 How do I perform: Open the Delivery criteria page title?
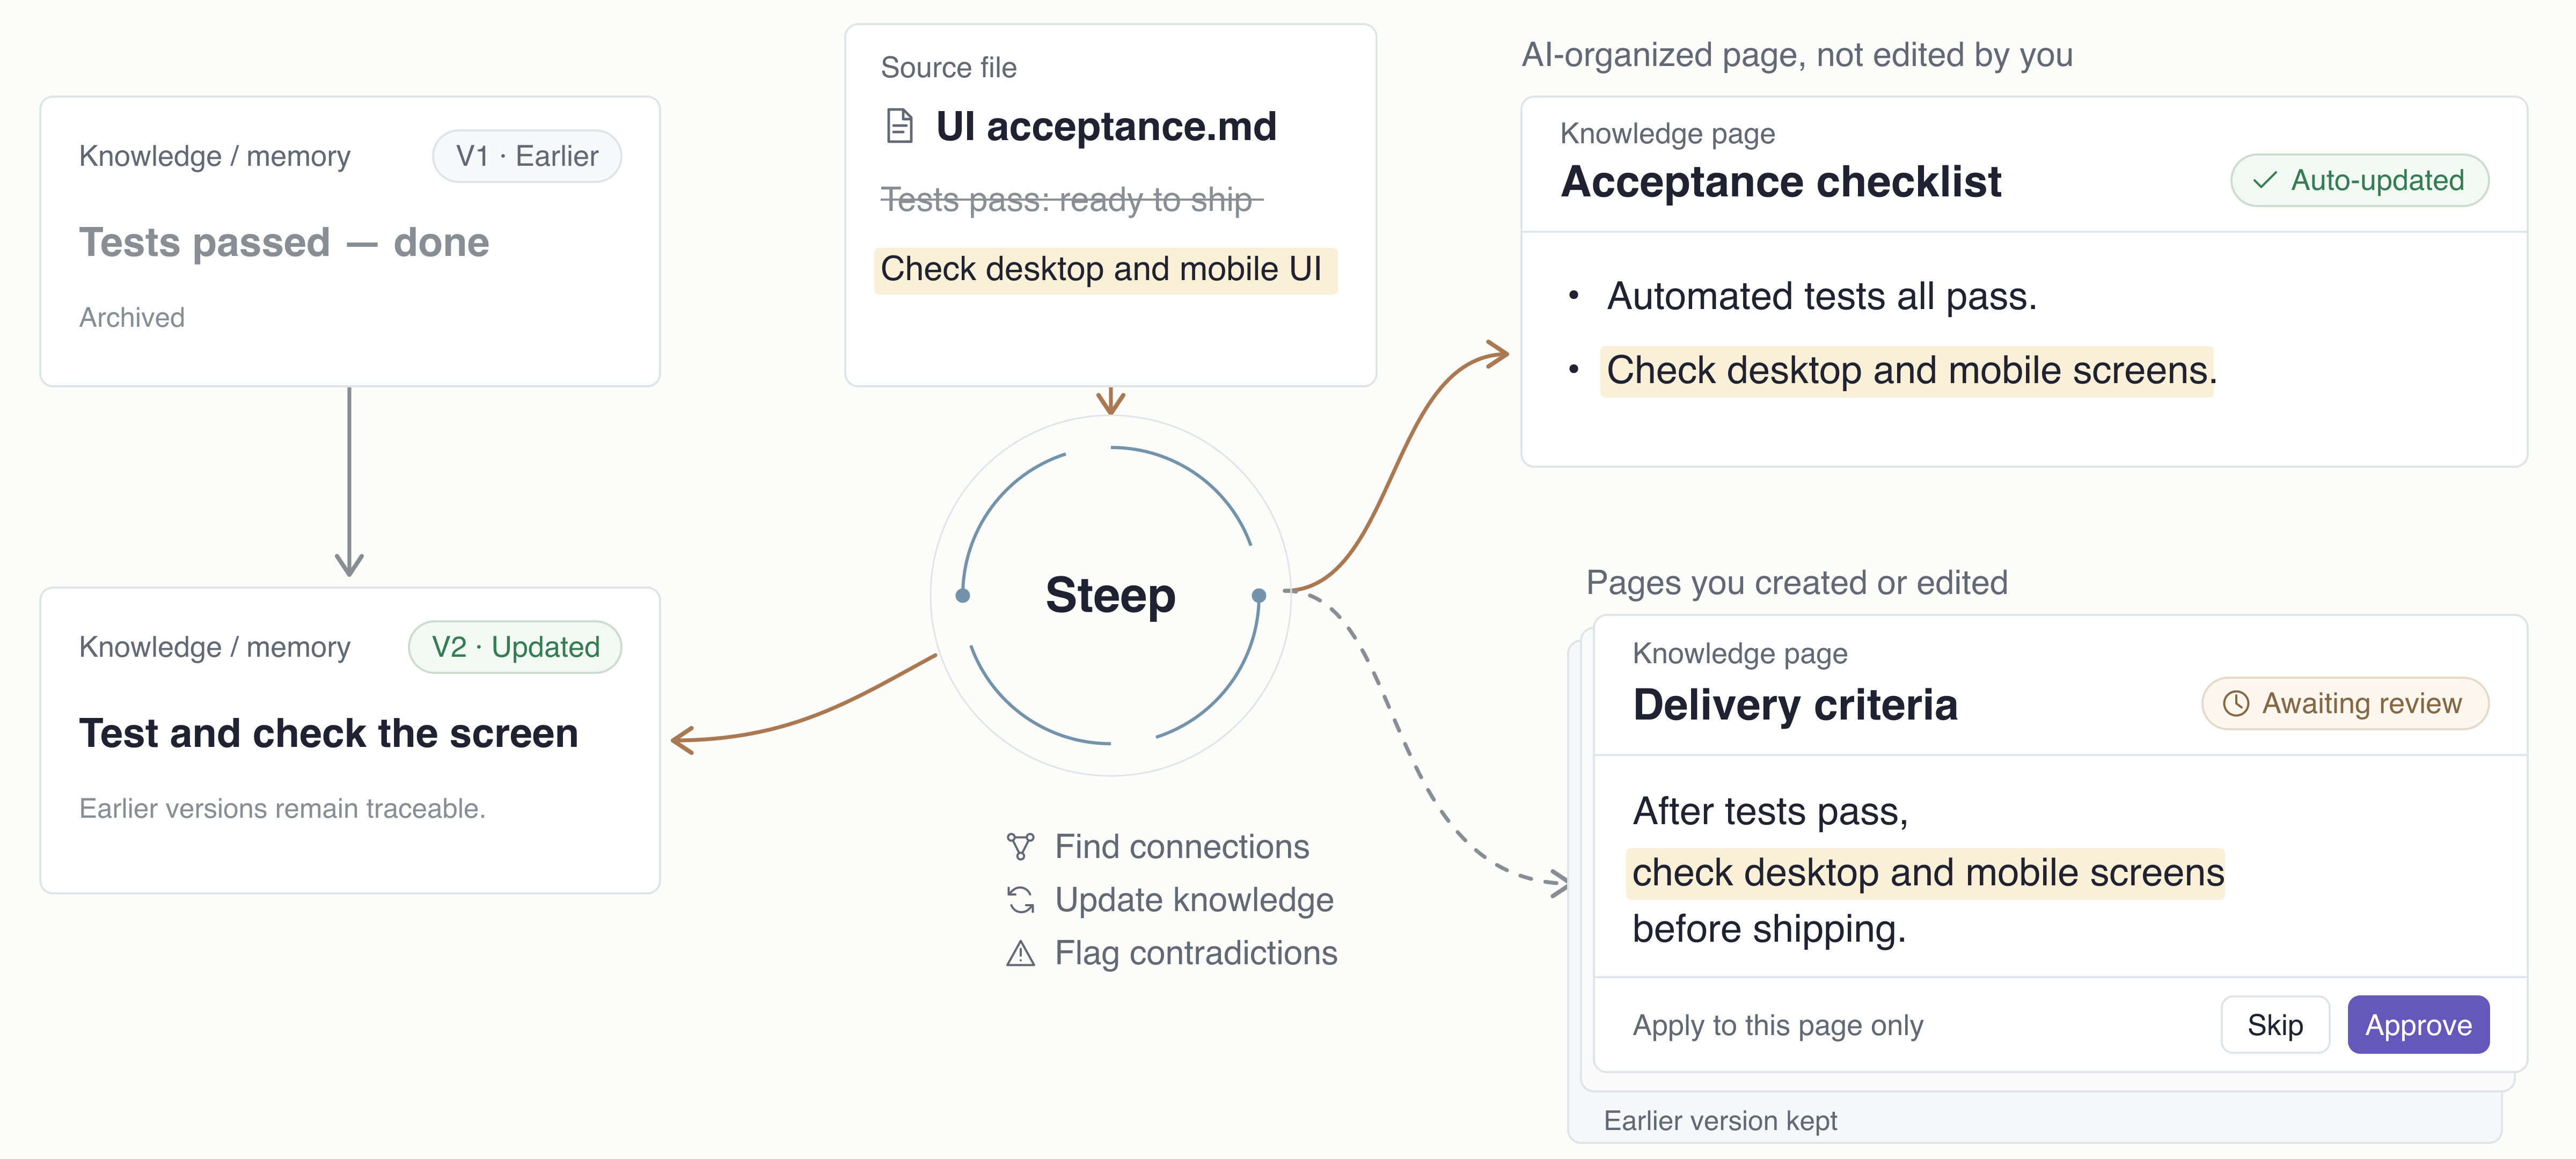click(x=1795, y=705)
